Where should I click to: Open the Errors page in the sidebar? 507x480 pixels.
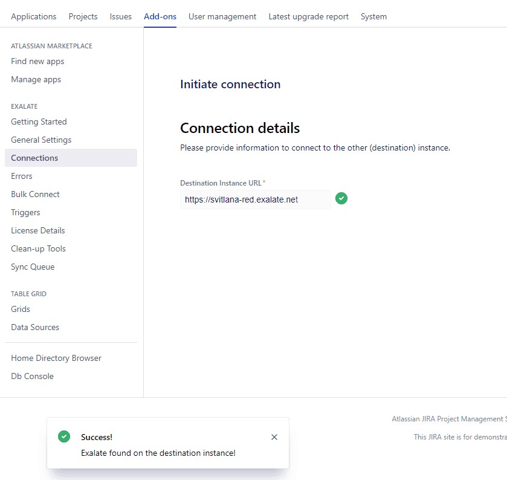(x=22, y=176)
